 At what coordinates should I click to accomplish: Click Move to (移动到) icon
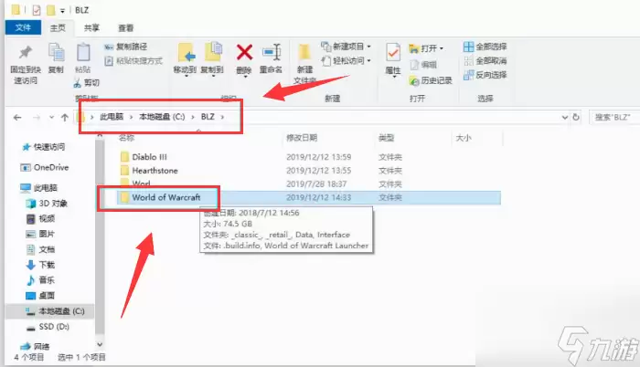187,53
